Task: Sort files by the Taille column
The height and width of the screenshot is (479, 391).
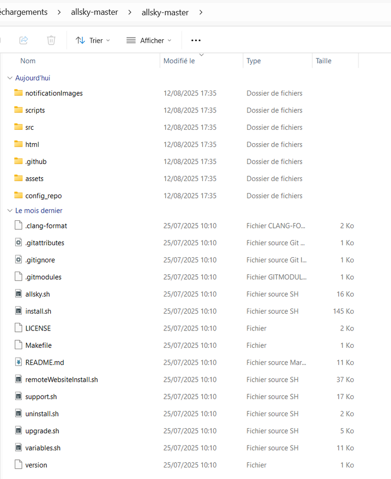Action: [x=323, y=61]
